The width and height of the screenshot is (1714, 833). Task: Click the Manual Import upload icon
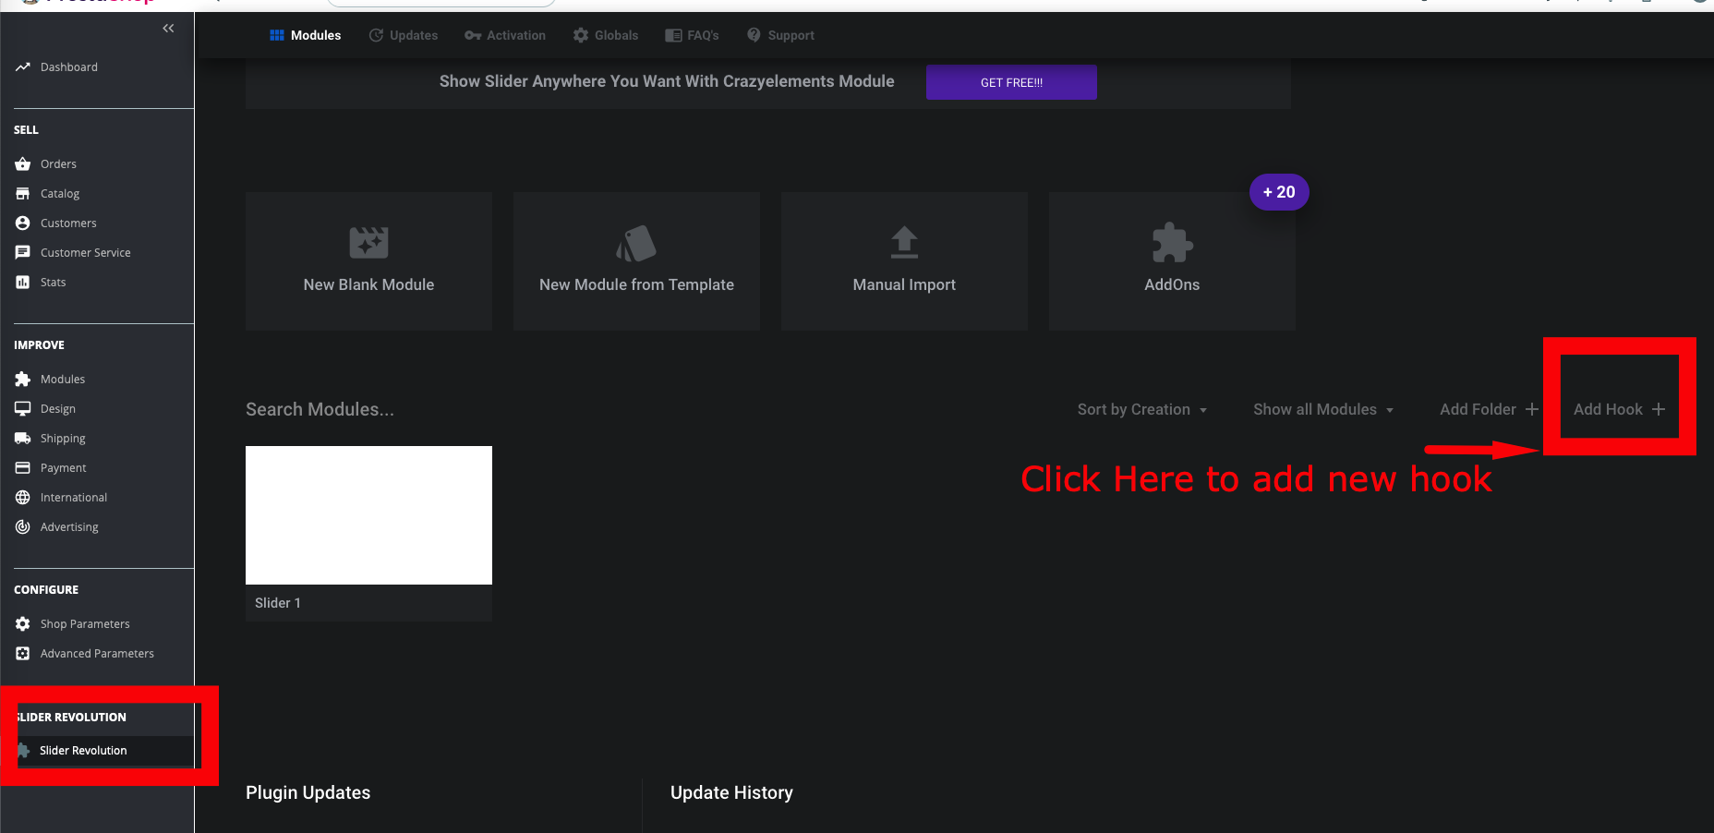[x=904, y=242]
